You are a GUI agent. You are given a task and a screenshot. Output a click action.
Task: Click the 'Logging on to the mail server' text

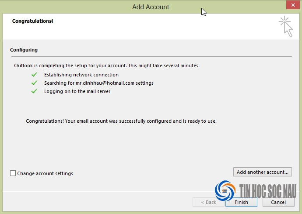point(77,91)
